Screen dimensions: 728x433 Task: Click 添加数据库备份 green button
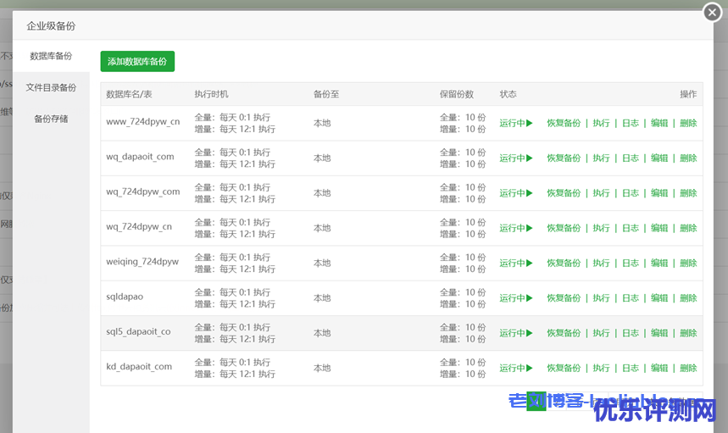point(137,61)
